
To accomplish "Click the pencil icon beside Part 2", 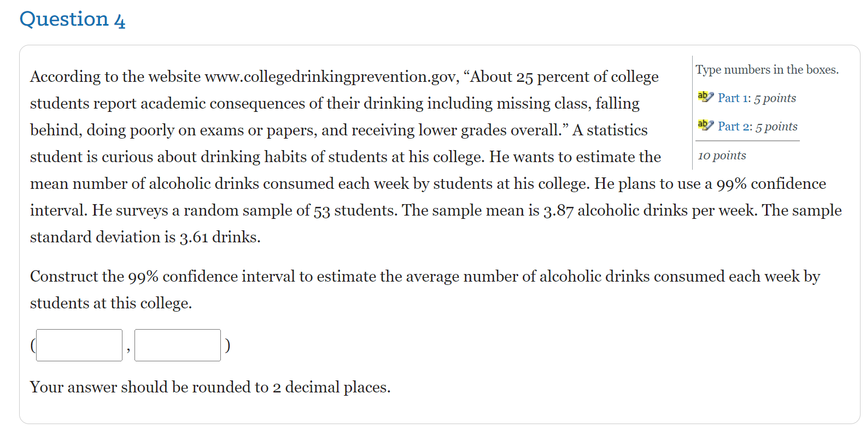I will coord(705,126).
